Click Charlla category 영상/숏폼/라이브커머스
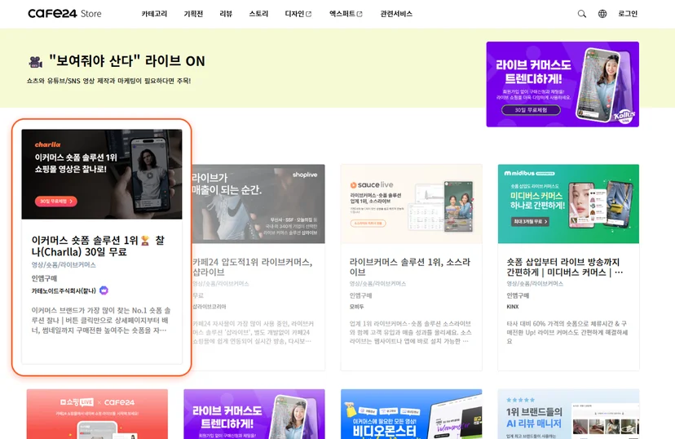Image resolution: width=675 pixels, height=439 pixels. click(64, 264)
